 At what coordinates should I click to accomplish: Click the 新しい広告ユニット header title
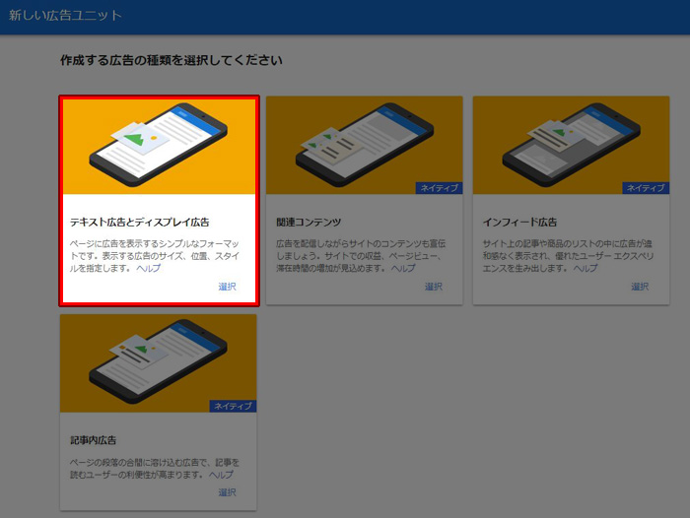(65, 16)
